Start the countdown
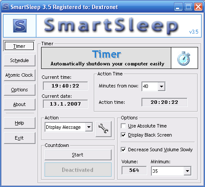 pyautogui.click(x=78, y=155)
